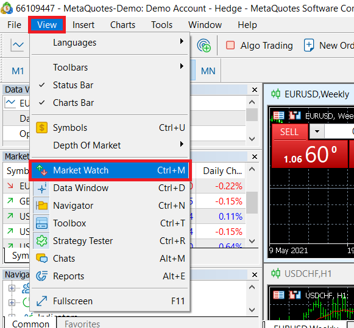Screen dimensions: 354x328
Task: Click the line chart toolbar icon
Action: (17, 45)
